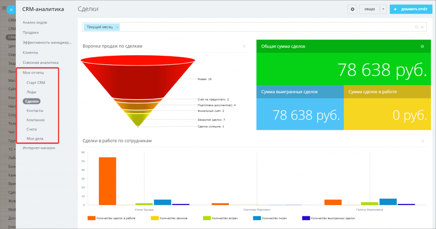This screenshot has width=436, height=229.
Task: Expand the Мои отчеты section
Action: pos(33,72)
